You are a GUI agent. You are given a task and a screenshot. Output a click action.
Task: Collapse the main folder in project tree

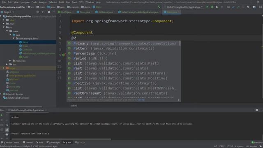(x=7, y=31)
